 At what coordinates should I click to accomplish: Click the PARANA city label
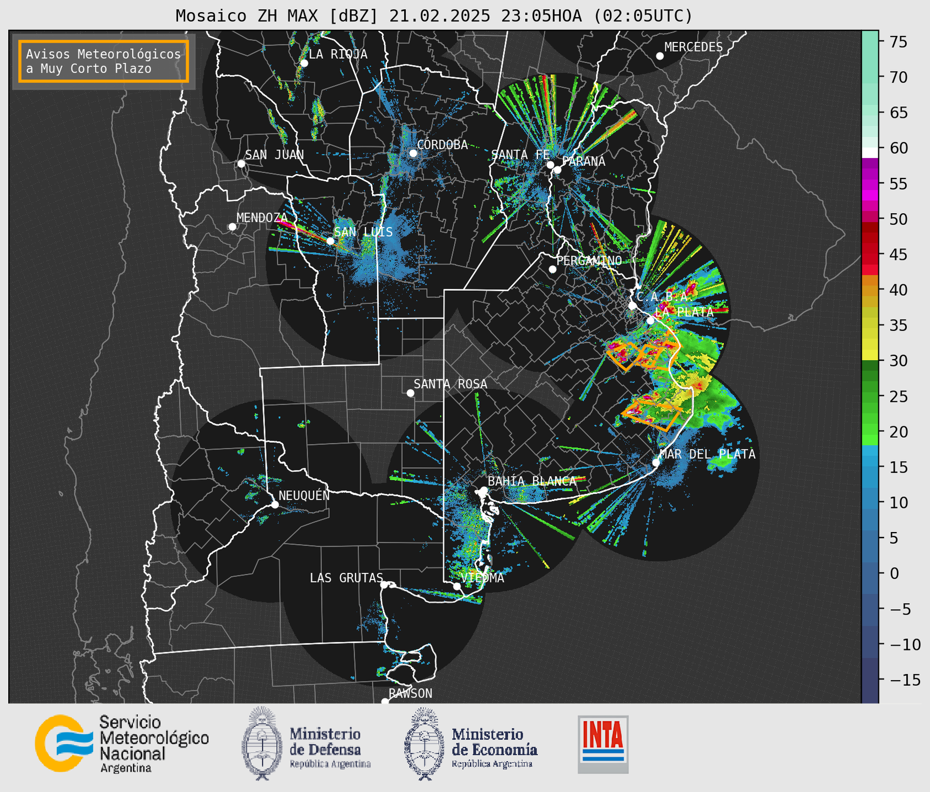click(583, 161)
